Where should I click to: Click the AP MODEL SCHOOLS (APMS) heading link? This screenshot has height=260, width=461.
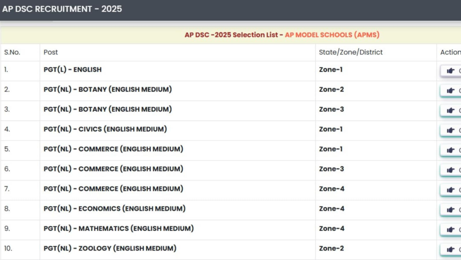333,35
